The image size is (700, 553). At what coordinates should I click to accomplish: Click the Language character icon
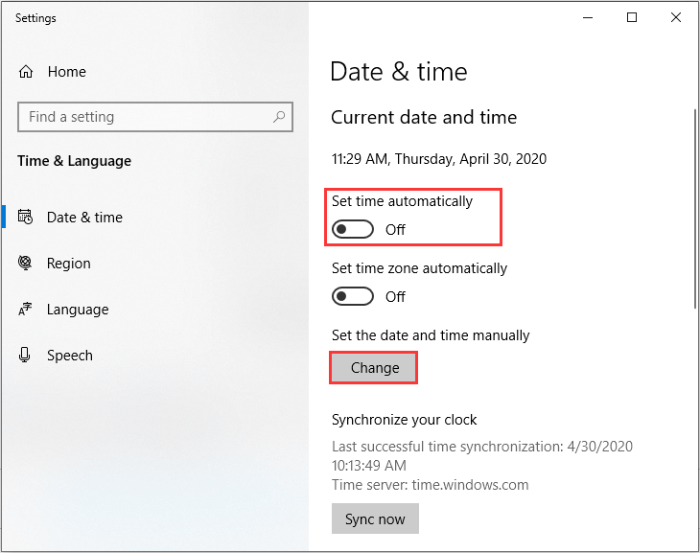point(26,310)
